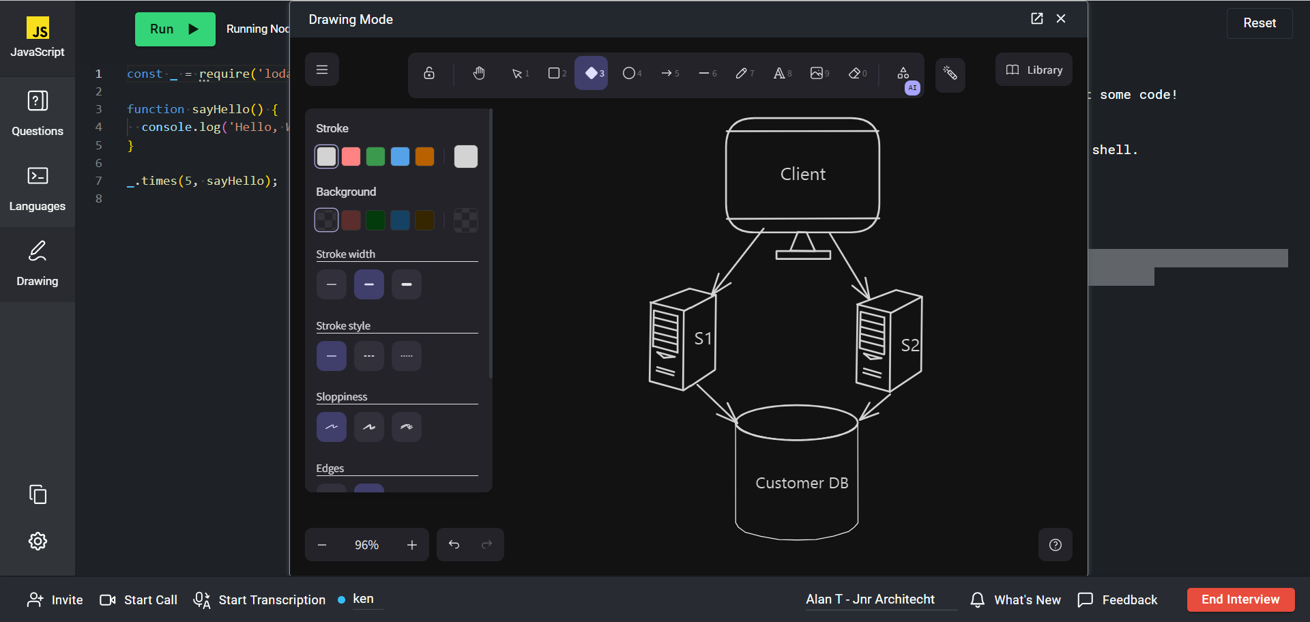Click the 96% zoom level reset
The height and width of the screenshot is (622, 1310).
366,545
